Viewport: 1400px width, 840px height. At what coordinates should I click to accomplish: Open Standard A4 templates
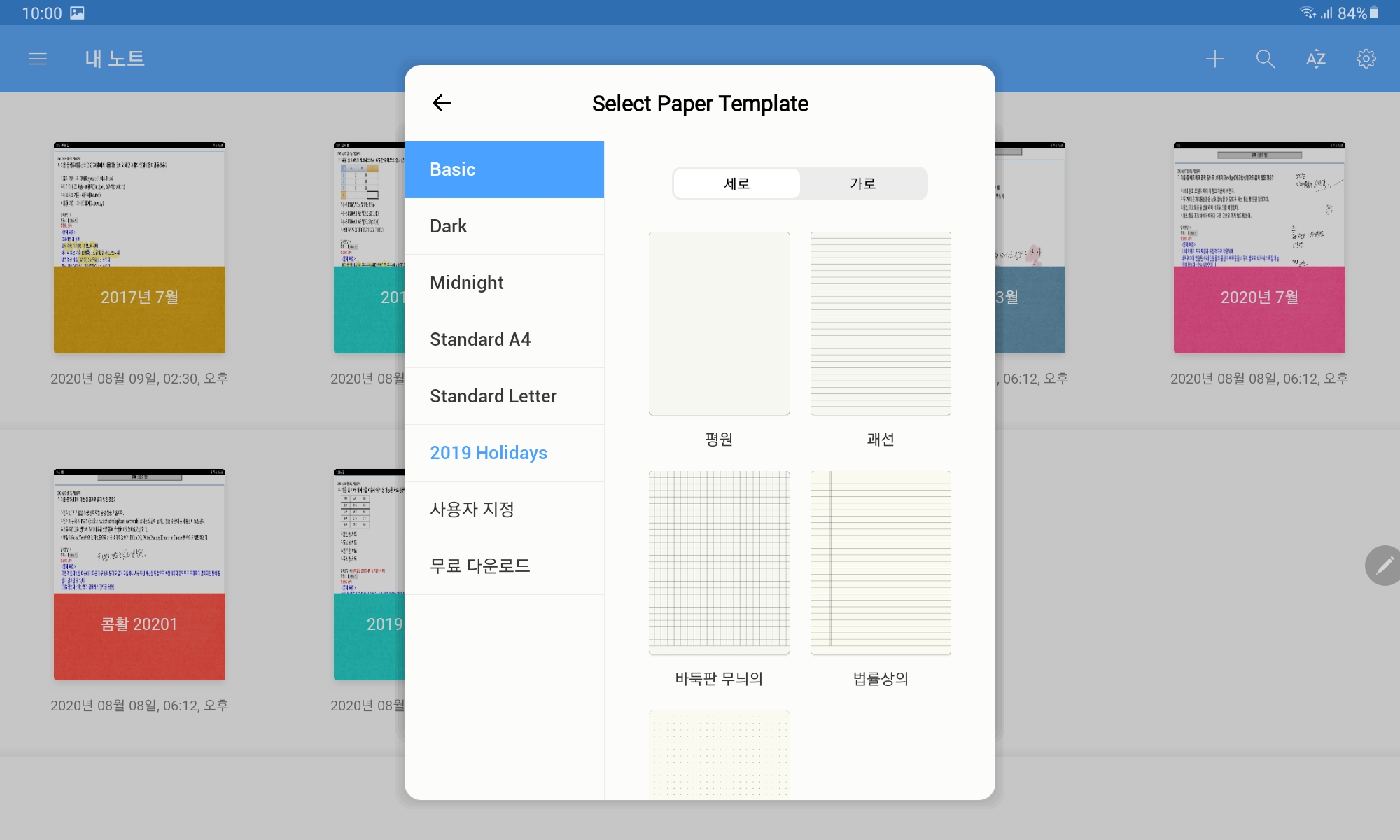pyautogui.click(x=504, y=339)
